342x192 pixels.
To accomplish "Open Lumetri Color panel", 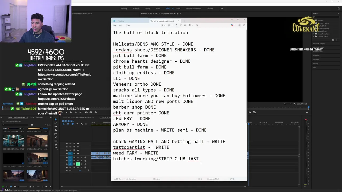I will pyautogui.click(x=318, y=51).
